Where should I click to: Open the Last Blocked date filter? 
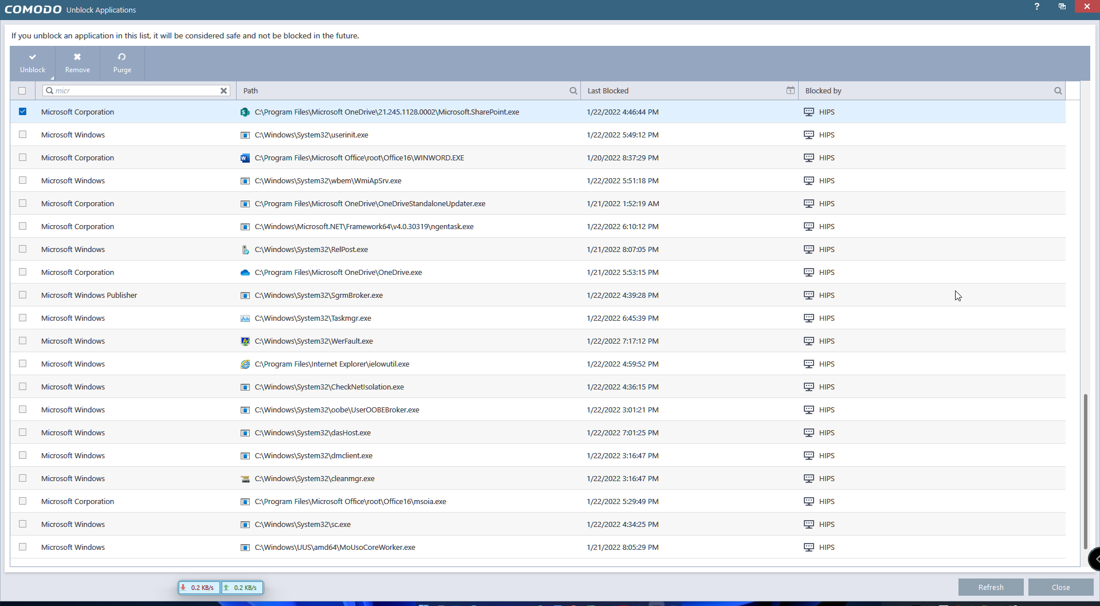tap(791, 90)
